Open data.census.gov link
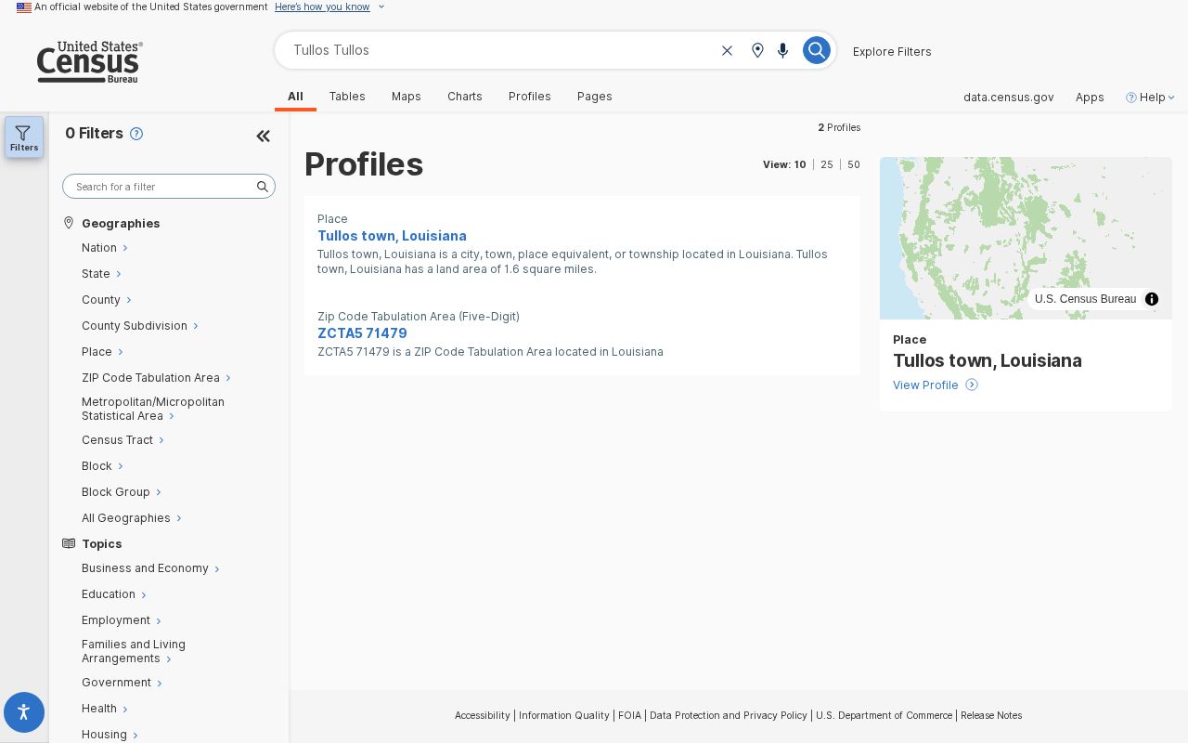 coord(1009,98)
